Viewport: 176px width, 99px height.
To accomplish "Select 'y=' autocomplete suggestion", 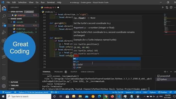I will tap(107, 62).
